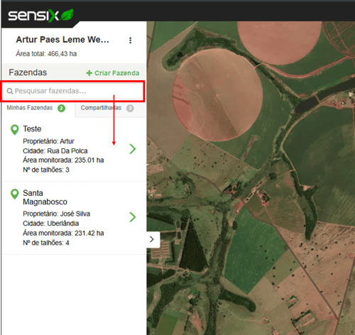This screenshot has height=335, width=355.
Task: Click the Minhas Fazendas count badge
Action: pos(61,109)
